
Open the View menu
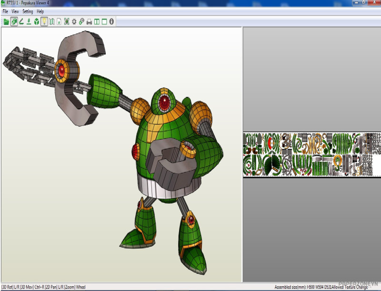pos(15,11)
